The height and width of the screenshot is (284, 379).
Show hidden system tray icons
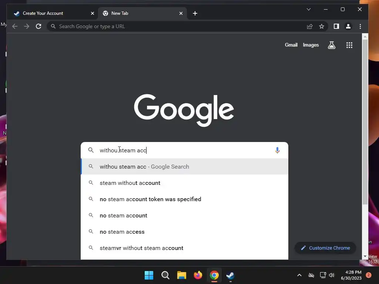(299, 275)
